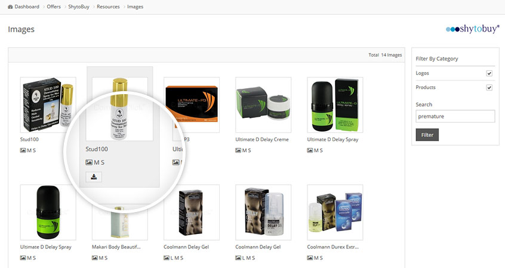Click the 'Filter By Category' heading
505x268 pixels.
pos(437,59)
